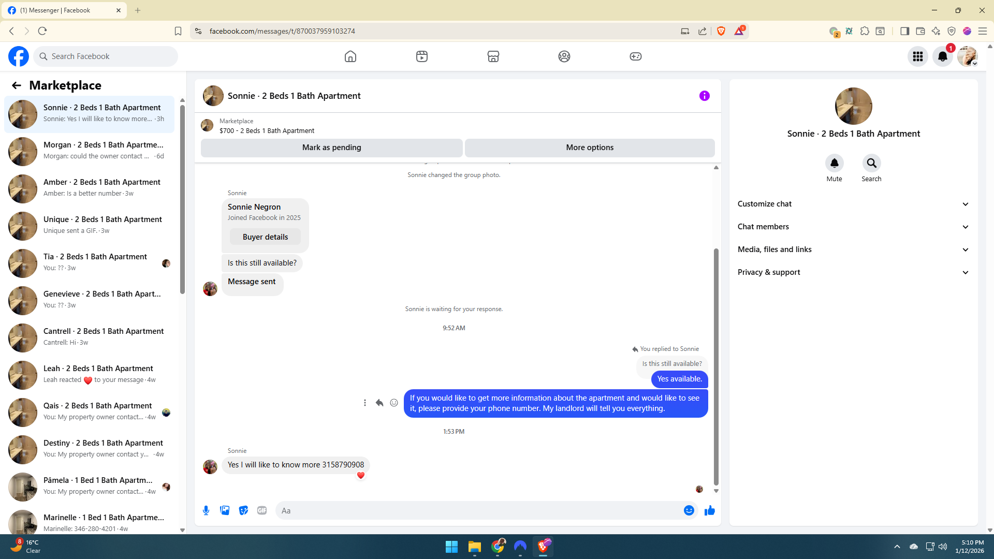The width and height of the screenshot is (994, 559).
Task: Toggle Brave Shields icon in address bar
Action: click(721, 31)
